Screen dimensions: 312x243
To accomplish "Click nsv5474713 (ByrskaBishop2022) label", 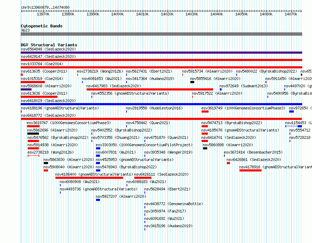I will (232, 123).
